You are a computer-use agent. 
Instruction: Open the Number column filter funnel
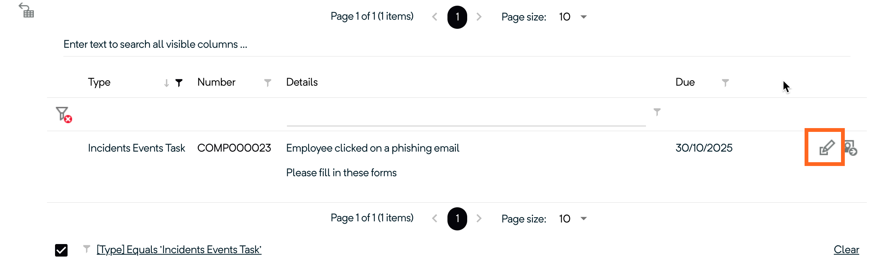point(268,83)
